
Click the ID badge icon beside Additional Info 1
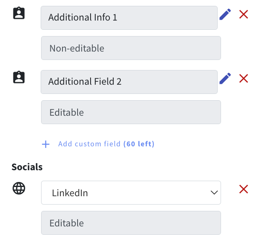pos(19,13)
